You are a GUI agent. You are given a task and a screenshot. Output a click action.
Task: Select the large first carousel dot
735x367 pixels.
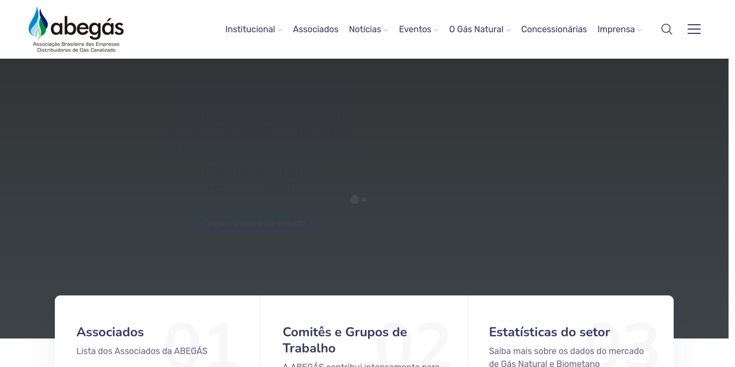[354, 200]
